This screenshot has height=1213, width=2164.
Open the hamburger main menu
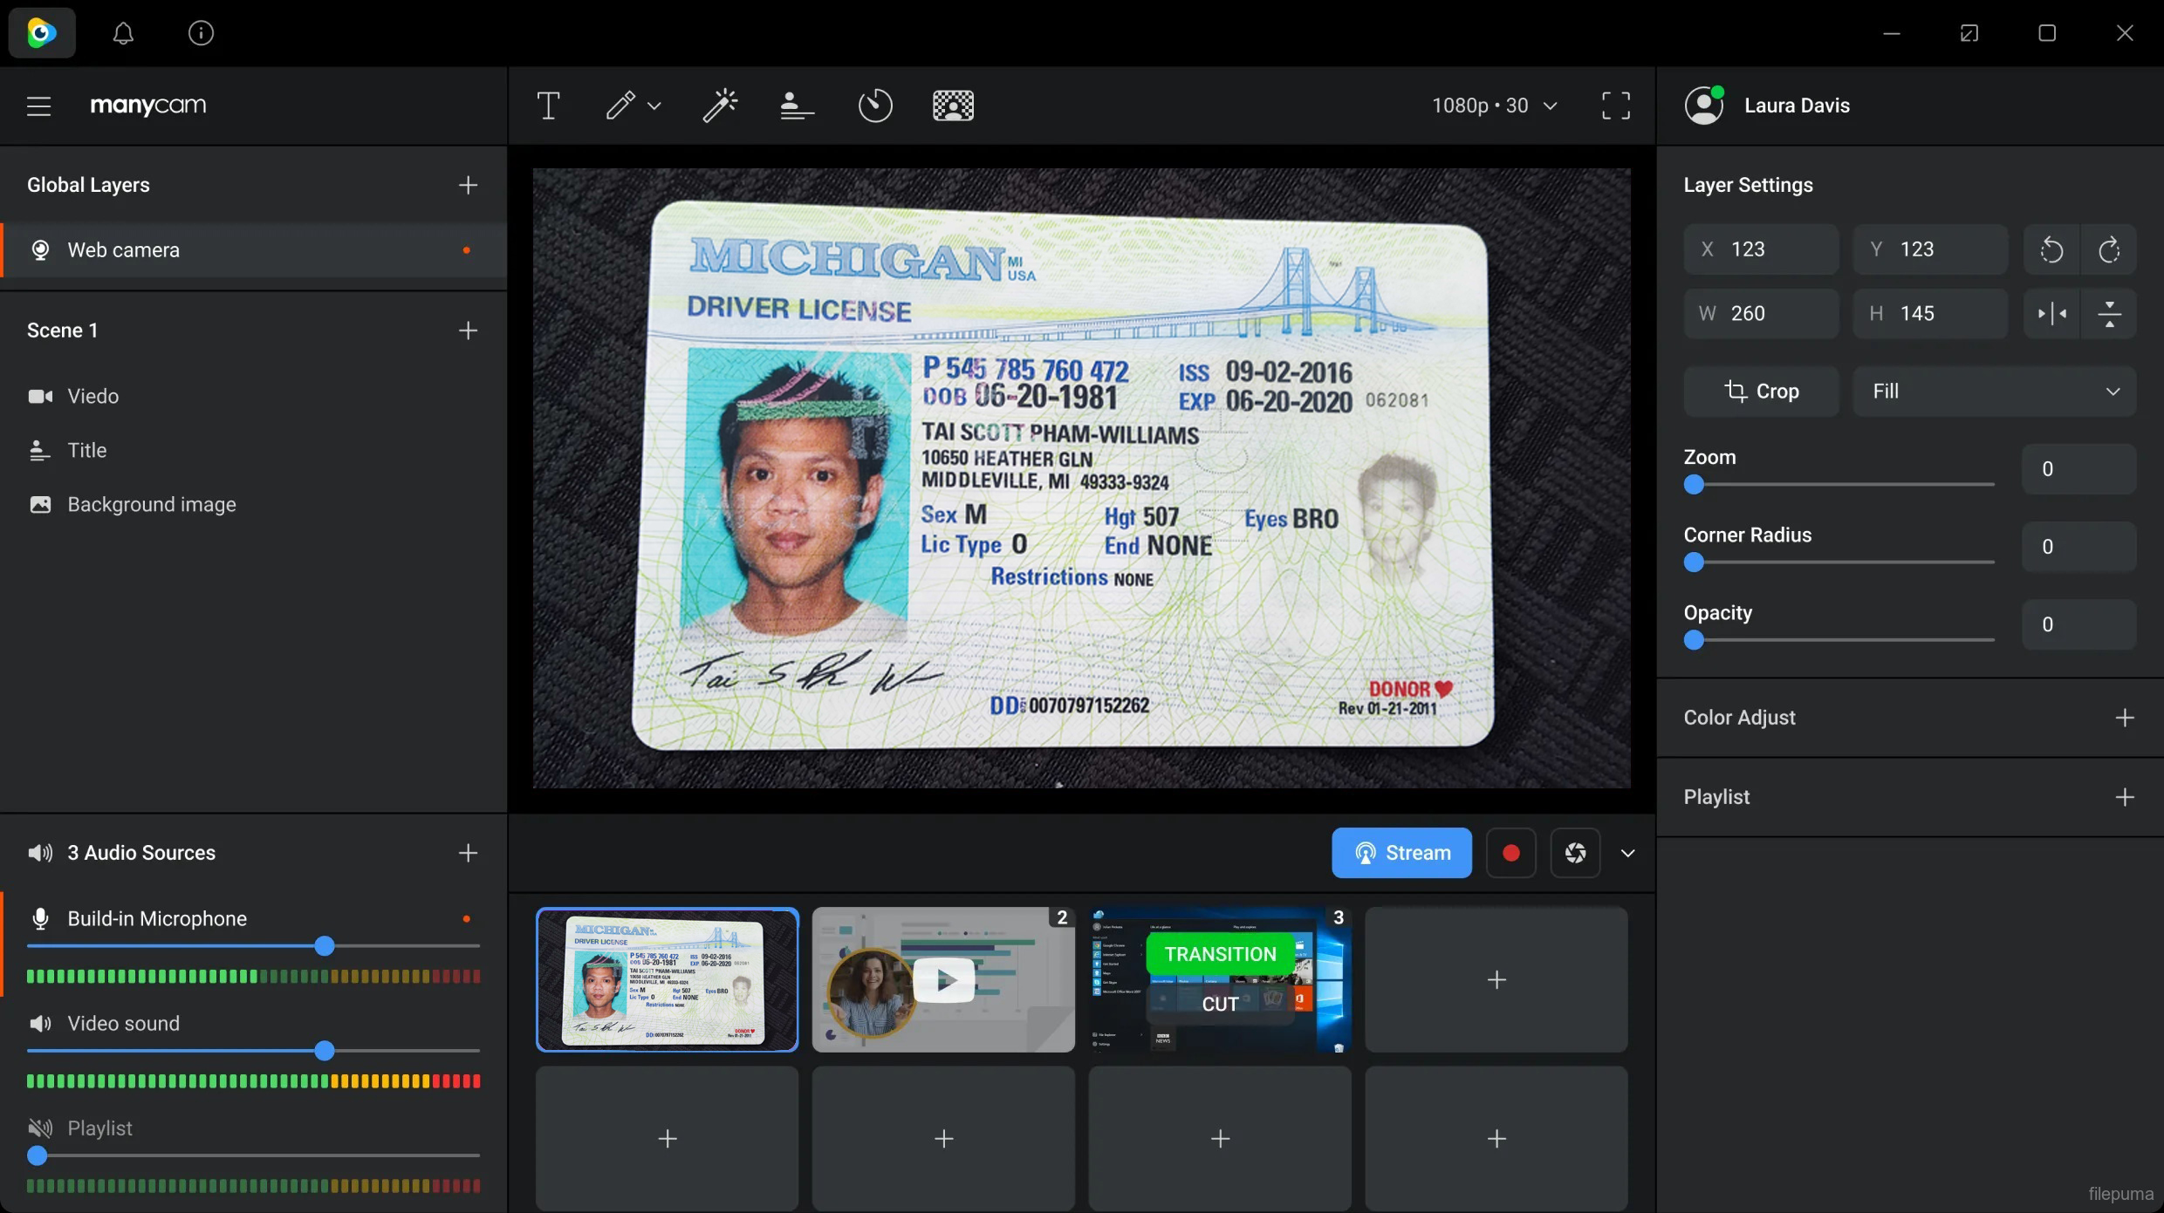pyautogui.click(x=38, y=106)
